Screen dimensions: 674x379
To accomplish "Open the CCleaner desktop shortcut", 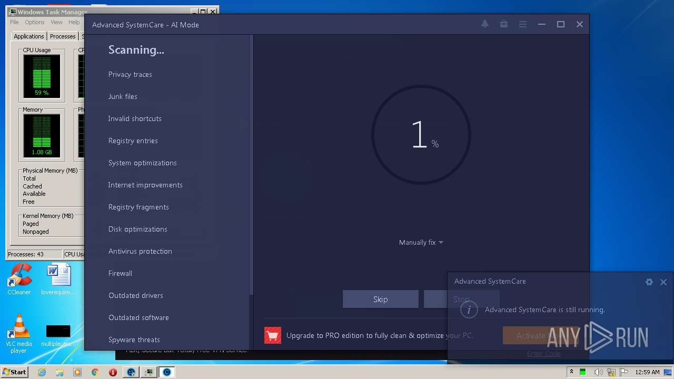I will (19, 280).
